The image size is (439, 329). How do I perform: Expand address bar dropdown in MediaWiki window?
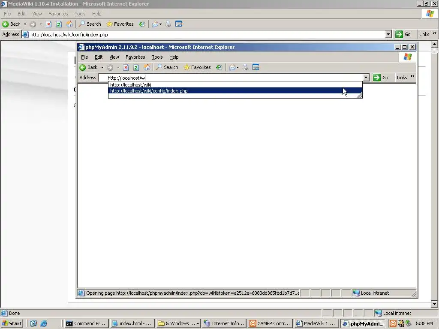click(x=388, y=34)
